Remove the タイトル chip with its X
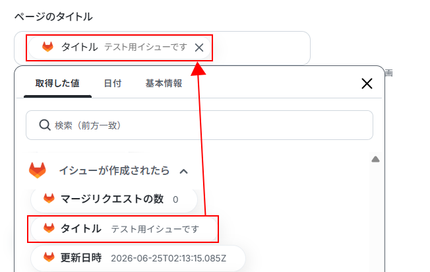Image resolution: width=430 pixels, height=272 pixels. [199, 48]
